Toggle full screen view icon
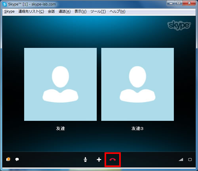Screen dimensions: 198x171 190,159
